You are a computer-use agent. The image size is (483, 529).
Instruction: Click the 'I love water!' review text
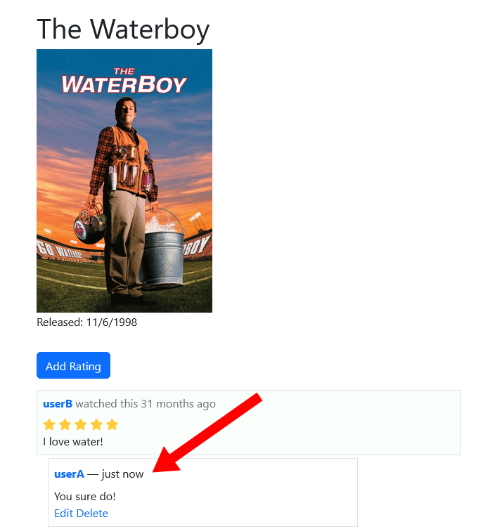pyautogui.click(x=73, y=442)
